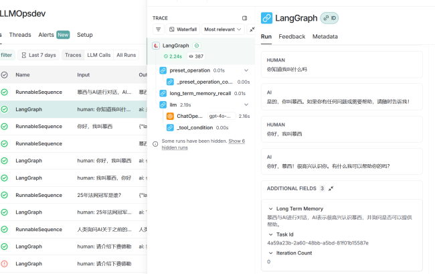Viewport: 435px width, 274px height.
Task: Click the preset_operation chain icon
Action: pos(163,70)
